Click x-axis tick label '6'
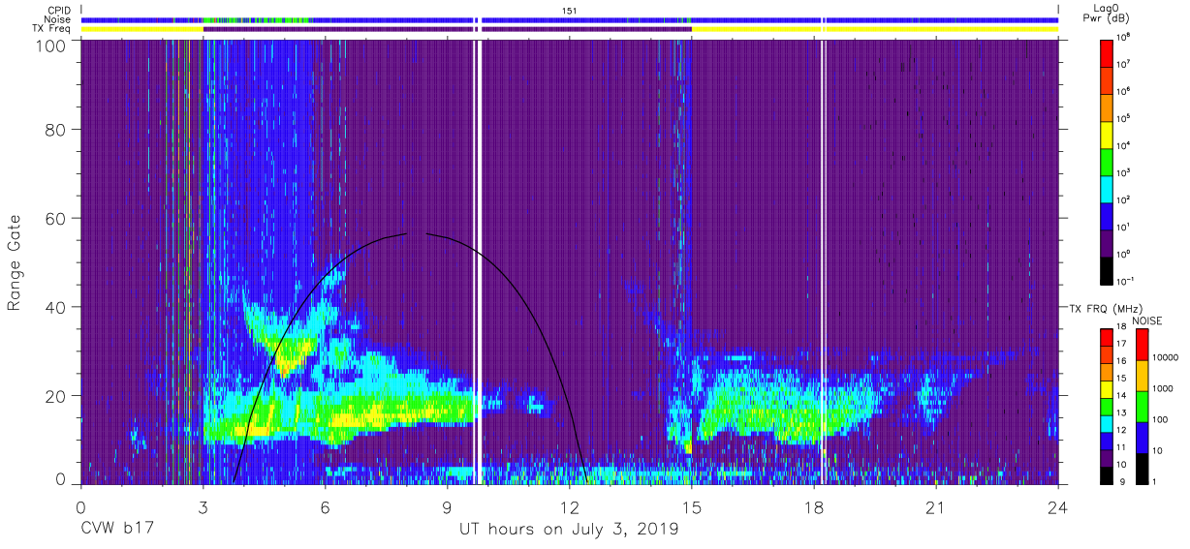 click(x=326, y=507)
